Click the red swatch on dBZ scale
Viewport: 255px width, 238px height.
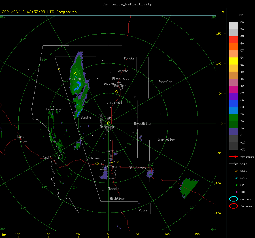click(x=233, y=40)
